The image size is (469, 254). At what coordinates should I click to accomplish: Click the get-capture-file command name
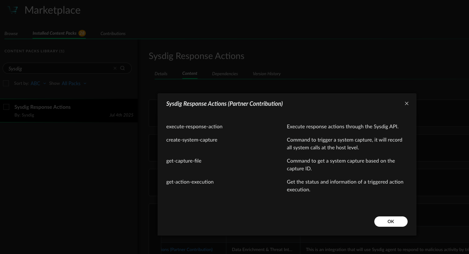click(x=184, y=161)
